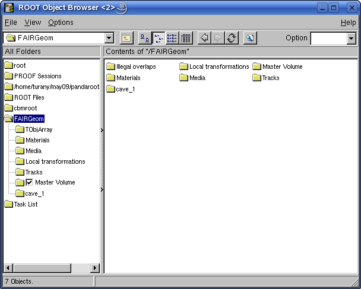Image resolution: width=361 pixels, height=289 pixels.
Task: Switch to details view mode
Action: pyautogui.click(x=185, y=38)
